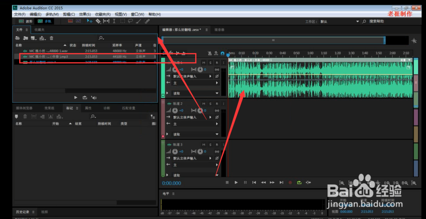
Task: Click the red Record button
Action: point(290,183)
